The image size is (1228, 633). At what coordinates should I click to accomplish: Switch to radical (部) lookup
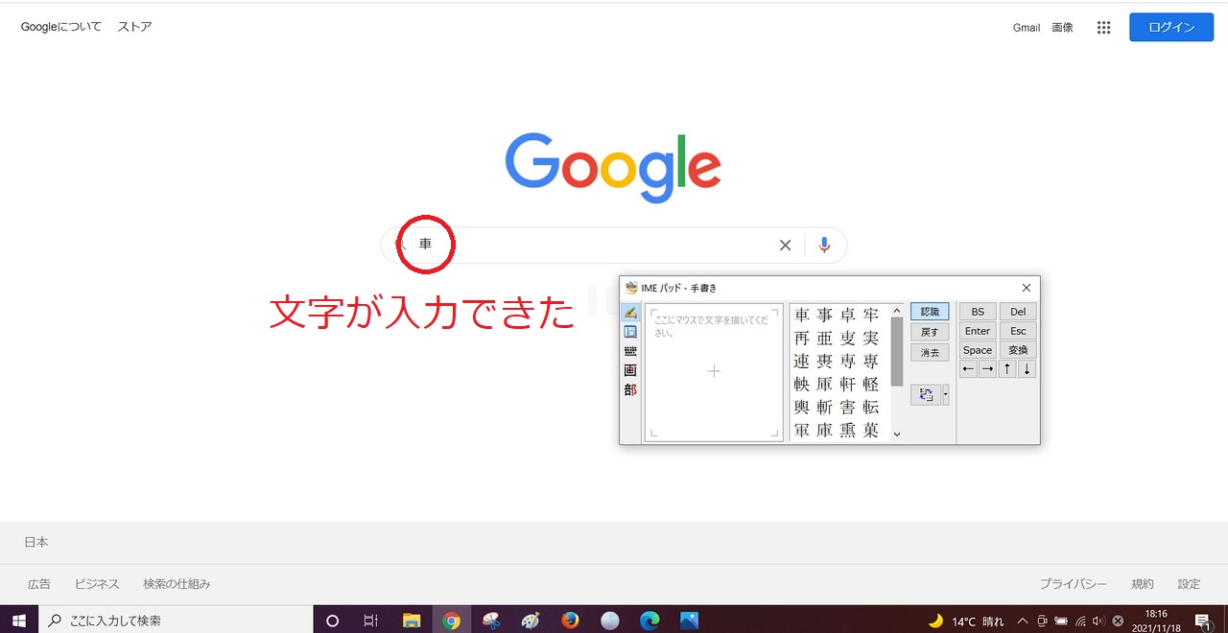point(630,390)
